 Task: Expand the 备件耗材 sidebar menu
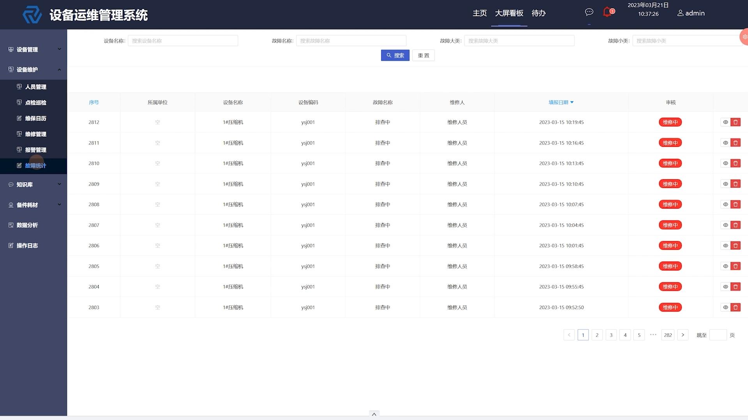[x=34, y=205]
